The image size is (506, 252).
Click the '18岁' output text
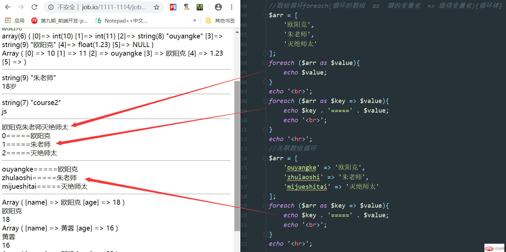coord(9,86)
